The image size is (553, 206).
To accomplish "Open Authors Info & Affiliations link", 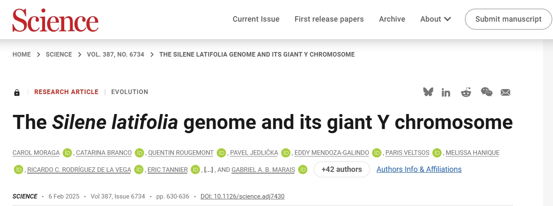I will [419, 169].
